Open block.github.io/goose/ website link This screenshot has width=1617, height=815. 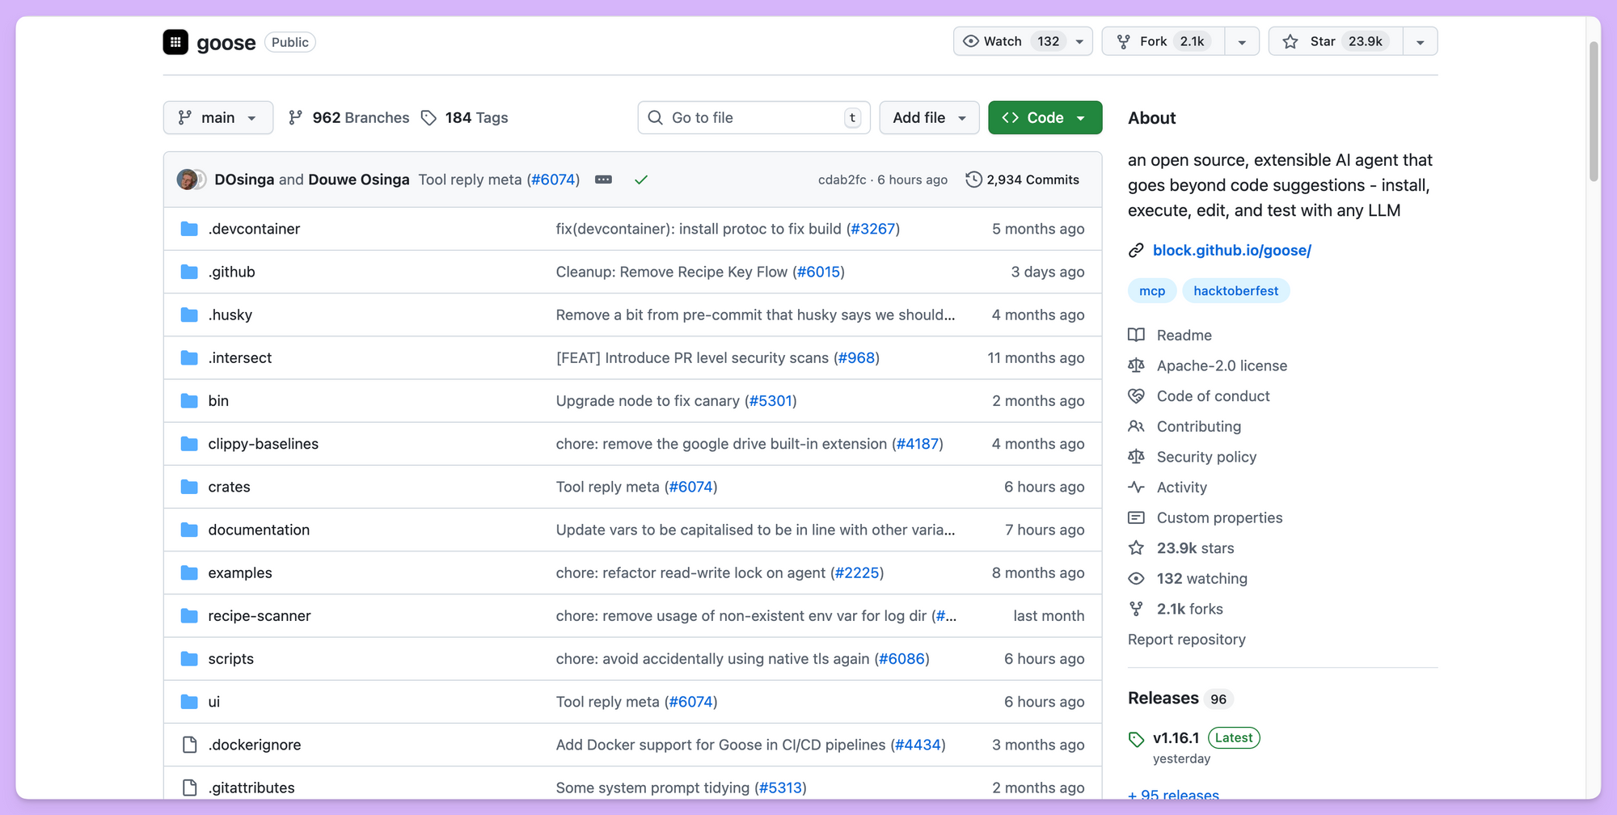(1231, 251)
